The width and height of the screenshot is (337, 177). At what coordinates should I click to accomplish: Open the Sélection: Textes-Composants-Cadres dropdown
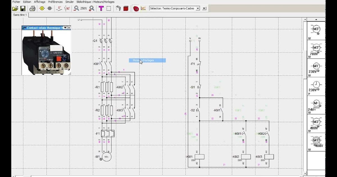(x=198, y=8)
